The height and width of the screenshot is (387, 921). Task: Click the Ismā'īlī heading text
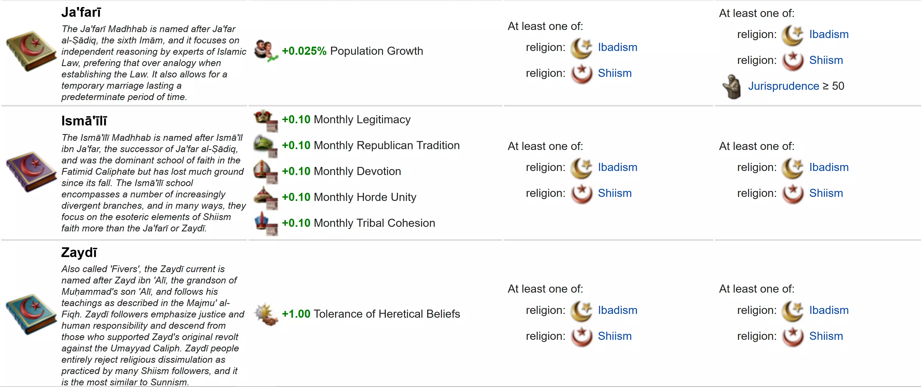pyautogui.click(x=84, y=121)
